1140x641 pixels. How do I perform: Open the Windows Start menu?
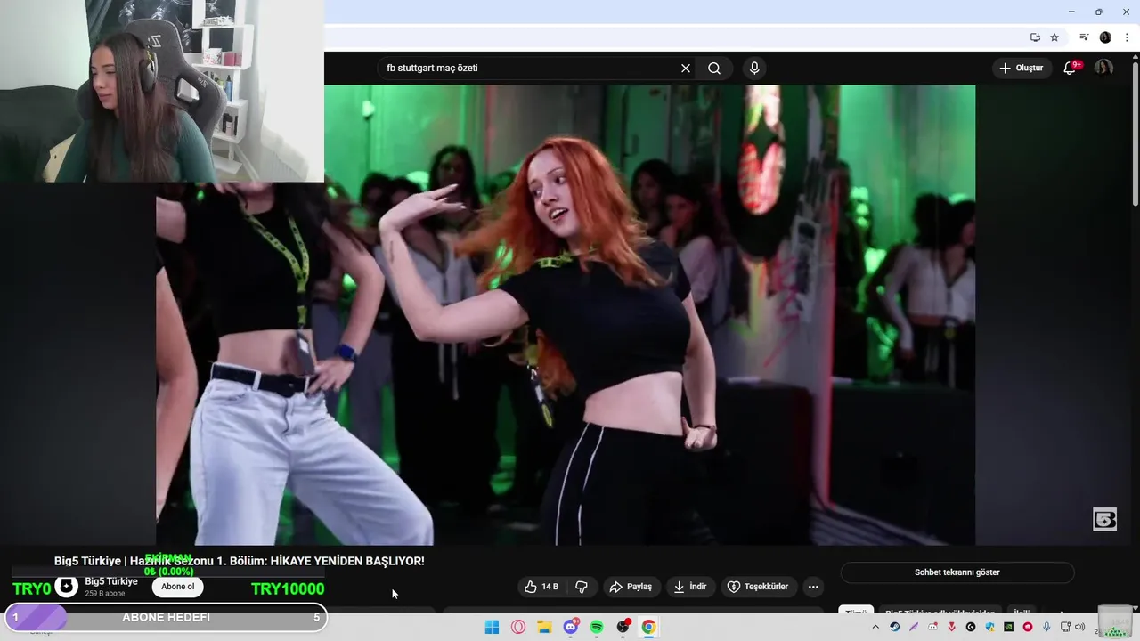coord(492,627)
